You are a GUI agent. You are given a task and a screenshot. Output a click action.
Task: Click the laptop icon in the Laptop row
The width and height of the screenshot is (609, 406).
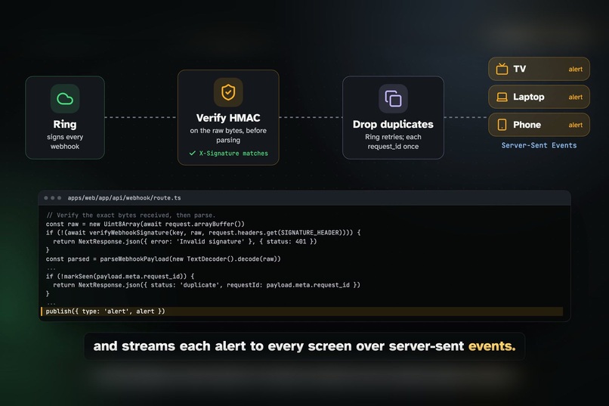coord(502,97)
